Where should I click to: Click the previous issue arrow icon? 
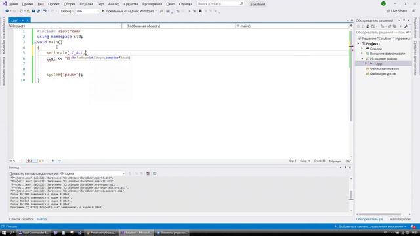tap(53, 161)
